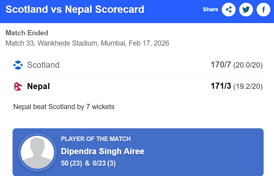This screenshot has width=274, height=176.
Task: Click the 50 (23) & 0/23 (3) stats line
Action: coord(88,163)
